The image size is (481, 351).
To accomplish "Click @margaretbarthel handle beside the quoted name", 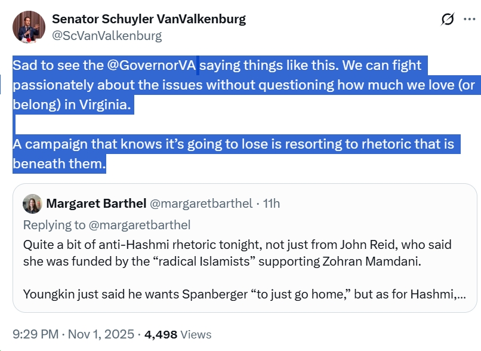I will [201, 204].
